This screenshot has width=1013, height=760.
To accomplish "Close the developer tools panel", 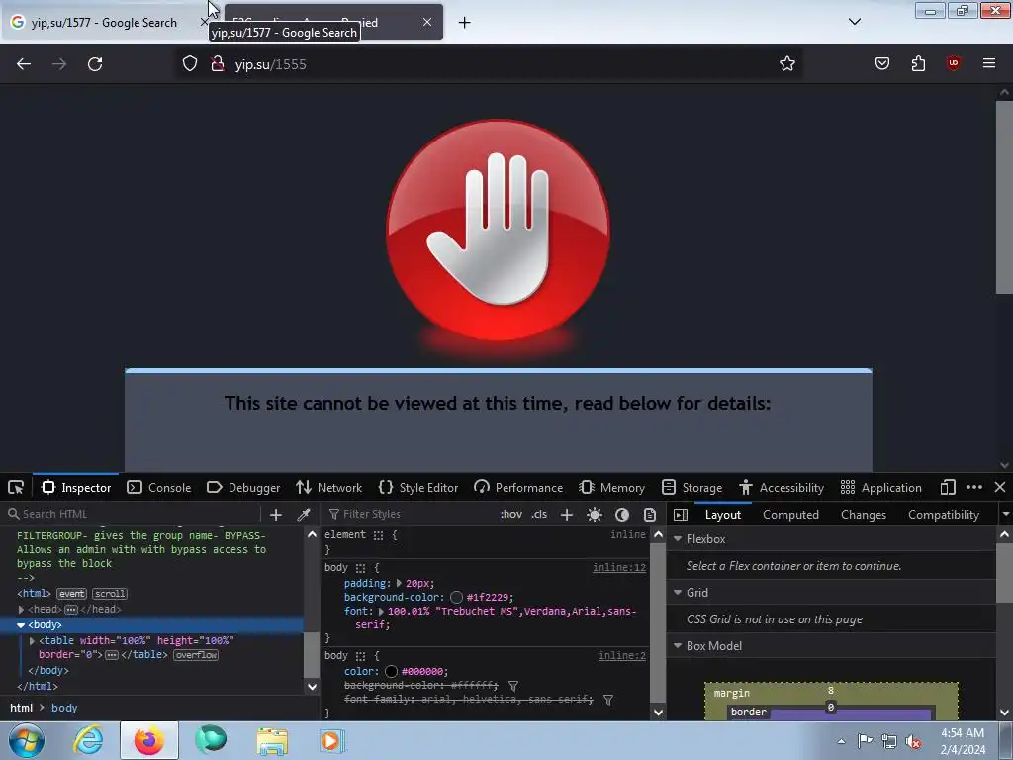I will (x=1000, y=487).
